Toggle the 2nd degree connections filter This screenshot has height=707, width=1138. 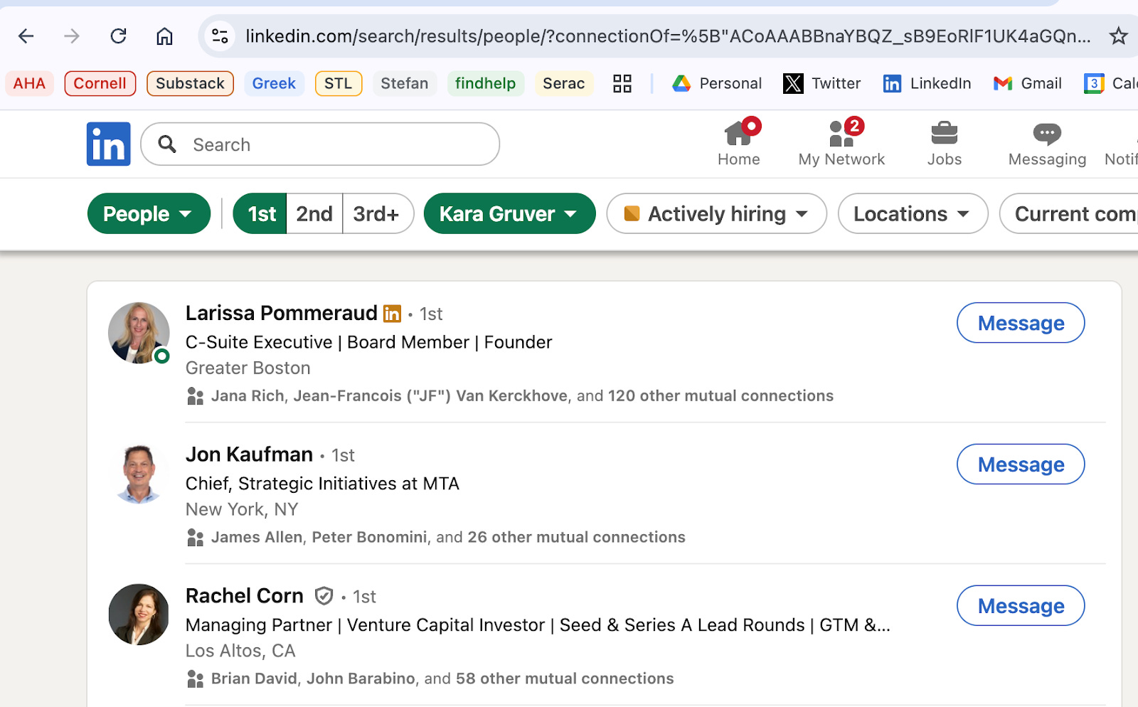314,213
